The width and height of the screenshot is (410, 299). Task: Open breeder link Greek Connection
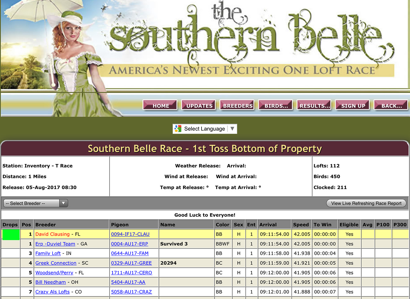(x=56, y=263)
